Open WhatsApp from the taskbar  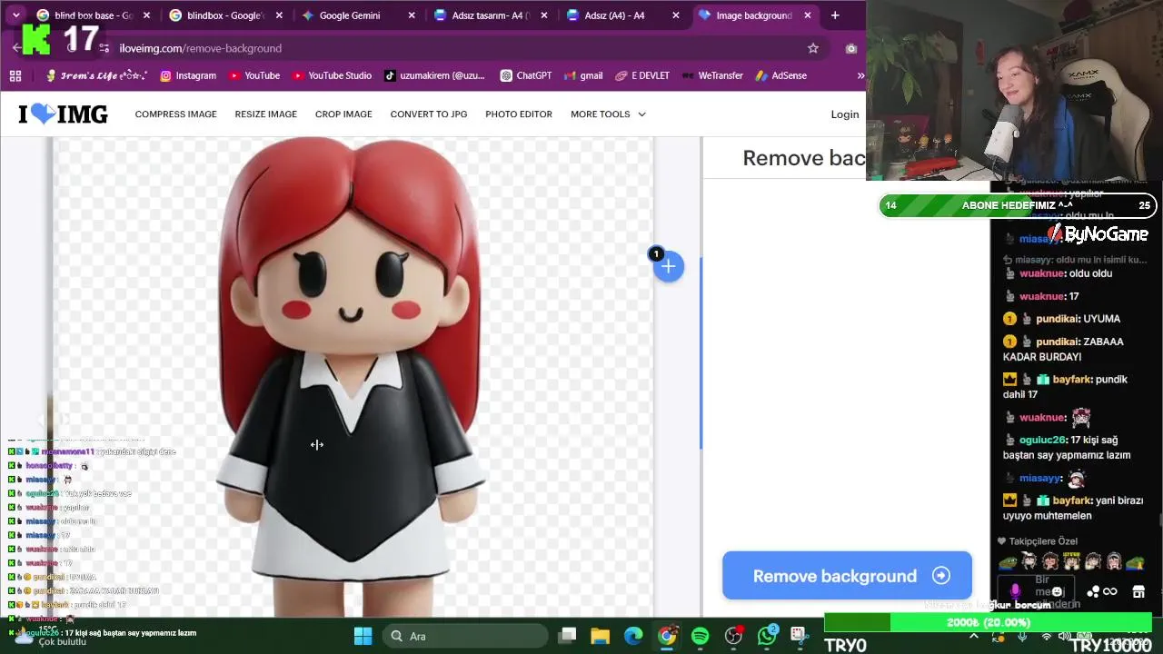tap(767, 636)
